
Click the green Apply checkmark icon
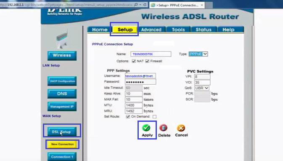click(x=146, y=128)
